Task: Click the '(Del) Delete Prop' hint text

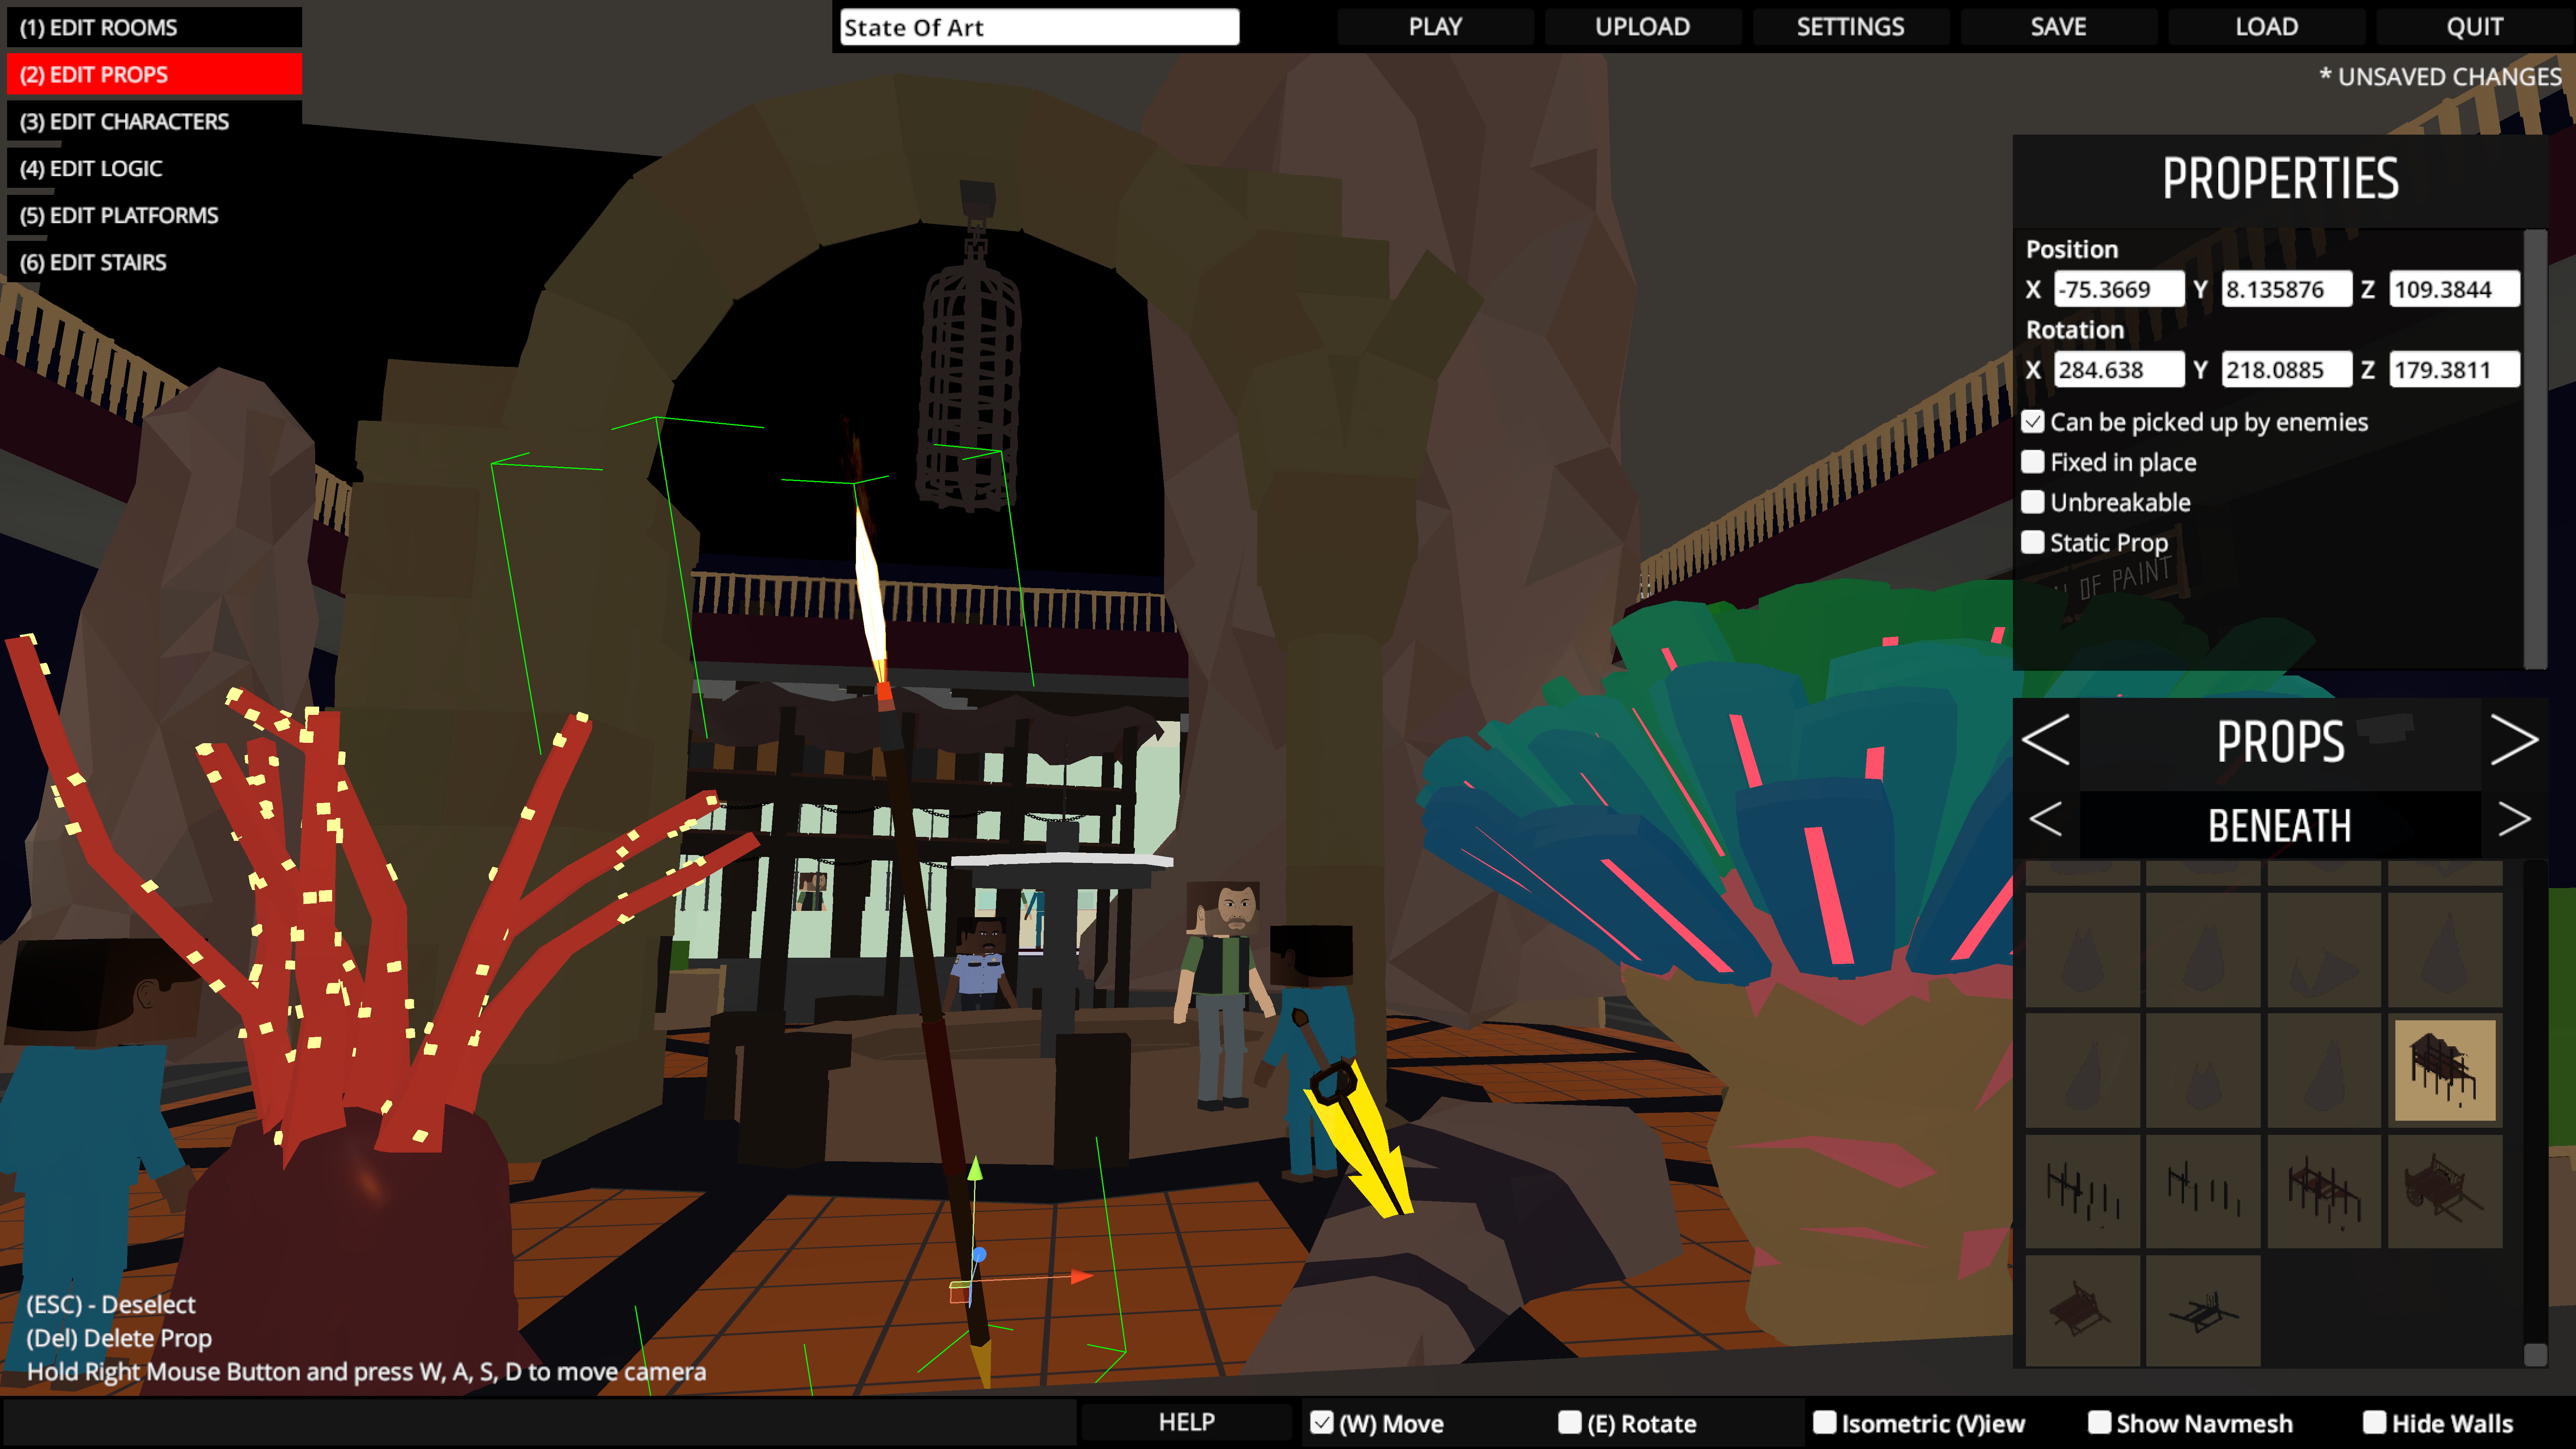Action: click(119, 1338)
